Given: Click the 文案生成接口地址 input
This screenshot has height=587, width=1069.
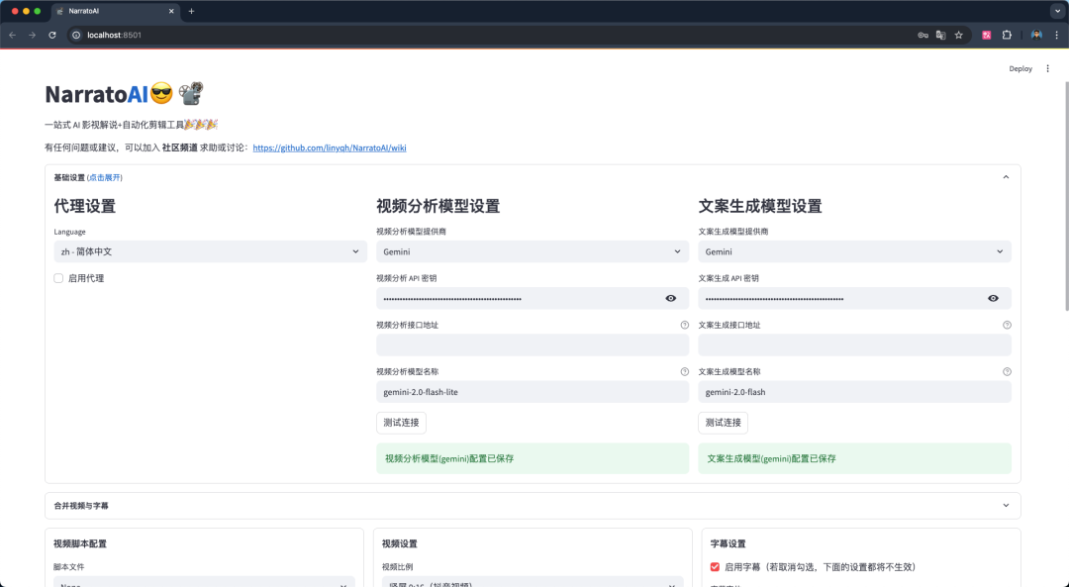Looking at the screenshot, I should (x=854, y=344).
